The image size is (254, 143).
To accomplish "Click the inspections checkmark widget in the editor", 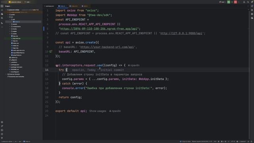I will pyautogui.click(x=248, y=10).
